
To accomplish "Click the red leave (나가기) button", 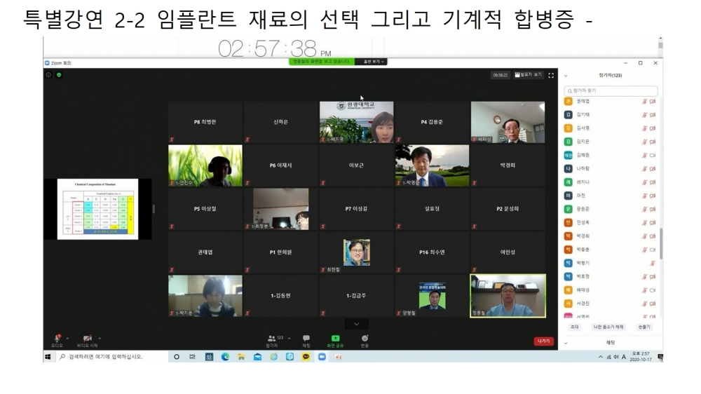I will [543, 341].
